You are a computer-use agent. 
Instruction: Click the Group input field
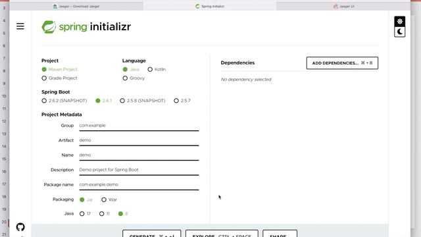point(139,126)
